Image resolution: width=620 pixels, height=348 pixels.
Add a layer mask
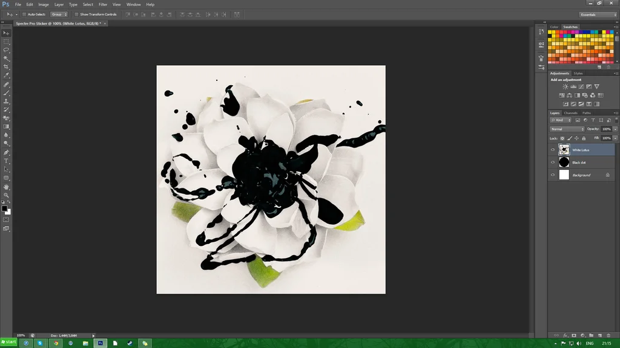(574, 335)
